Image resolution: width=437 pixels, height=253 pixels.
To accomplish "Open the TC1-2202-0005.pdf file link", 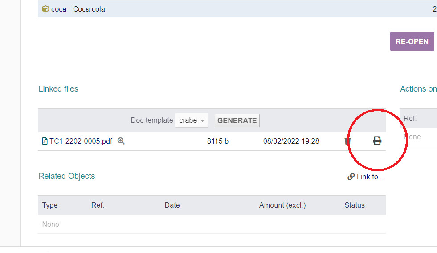I will point(81,141).
